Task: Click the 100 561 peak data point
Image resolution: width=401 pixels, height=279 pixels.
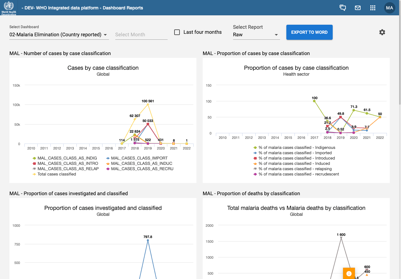Action: pyautogui.click(x=148, y=104)
